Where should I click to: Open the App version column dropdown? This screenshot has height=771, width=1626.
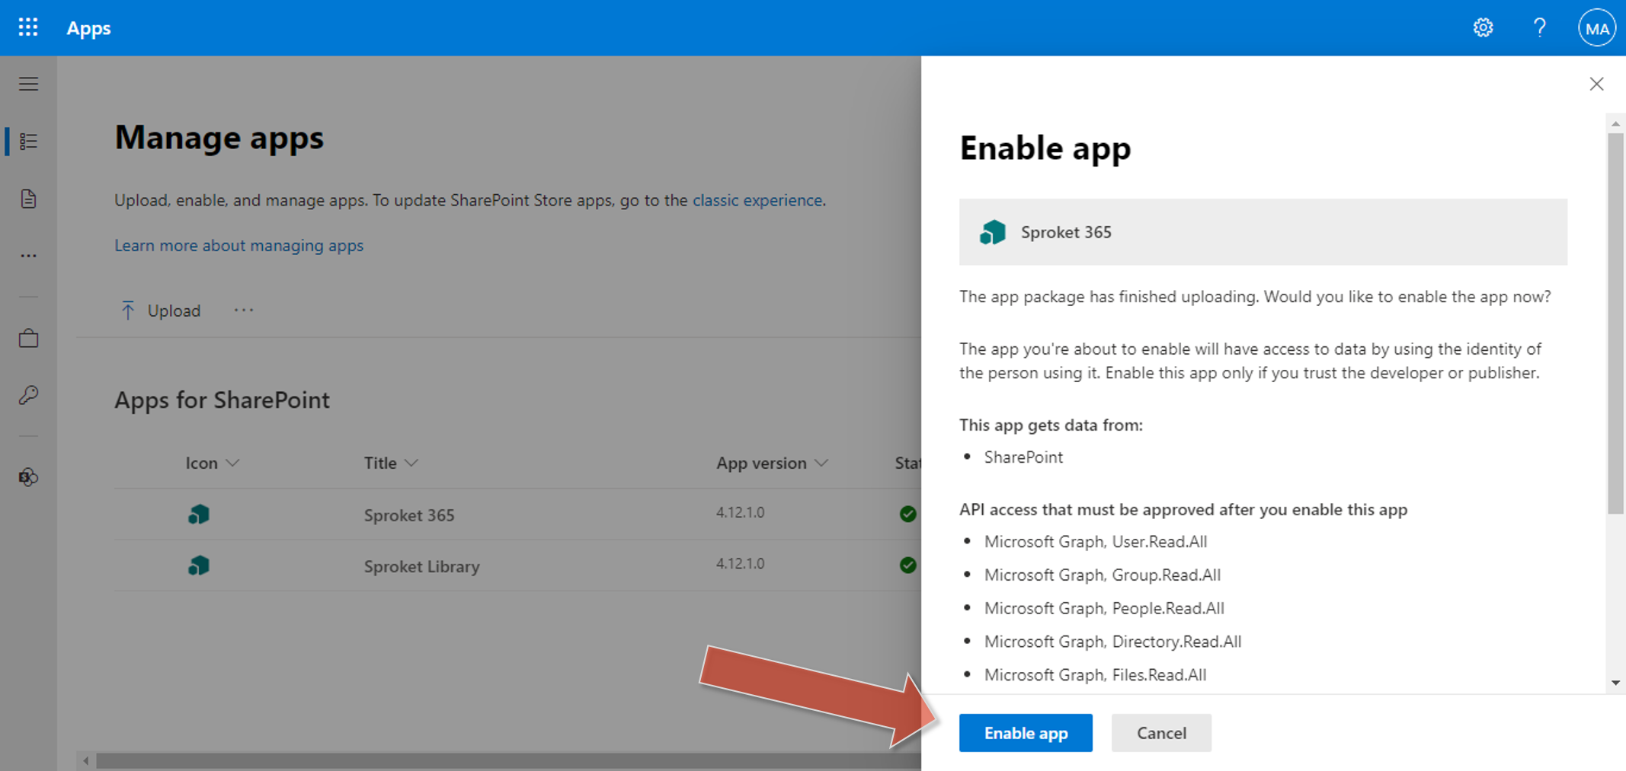(x=821, y=462)
